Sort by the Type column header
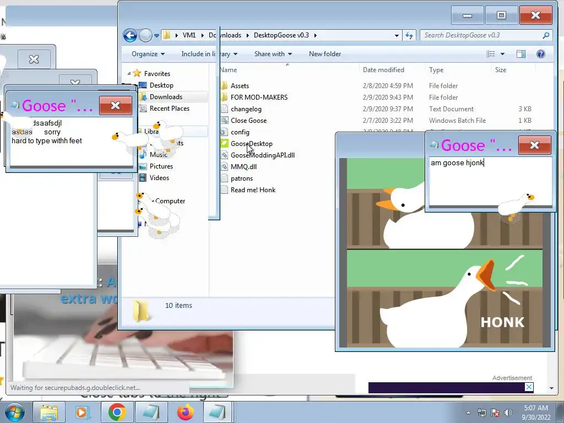 [436, 70]
